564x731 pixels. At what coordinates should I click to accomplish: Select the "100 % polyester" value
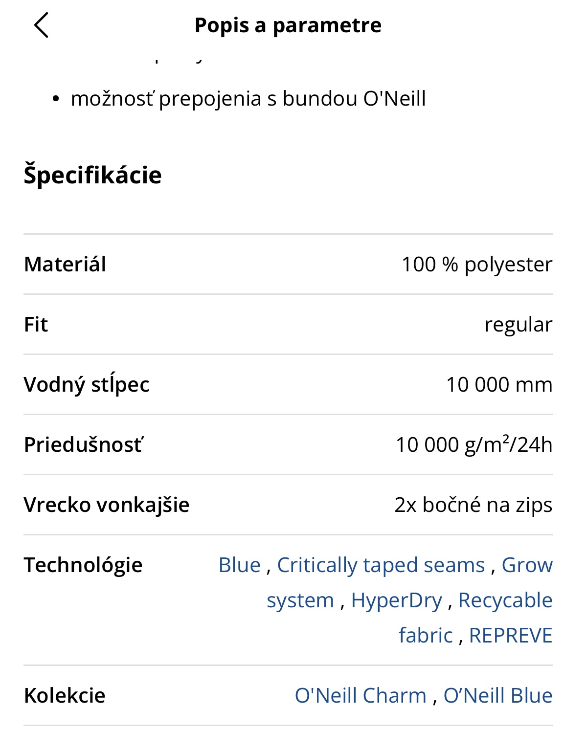pos(476,264)
